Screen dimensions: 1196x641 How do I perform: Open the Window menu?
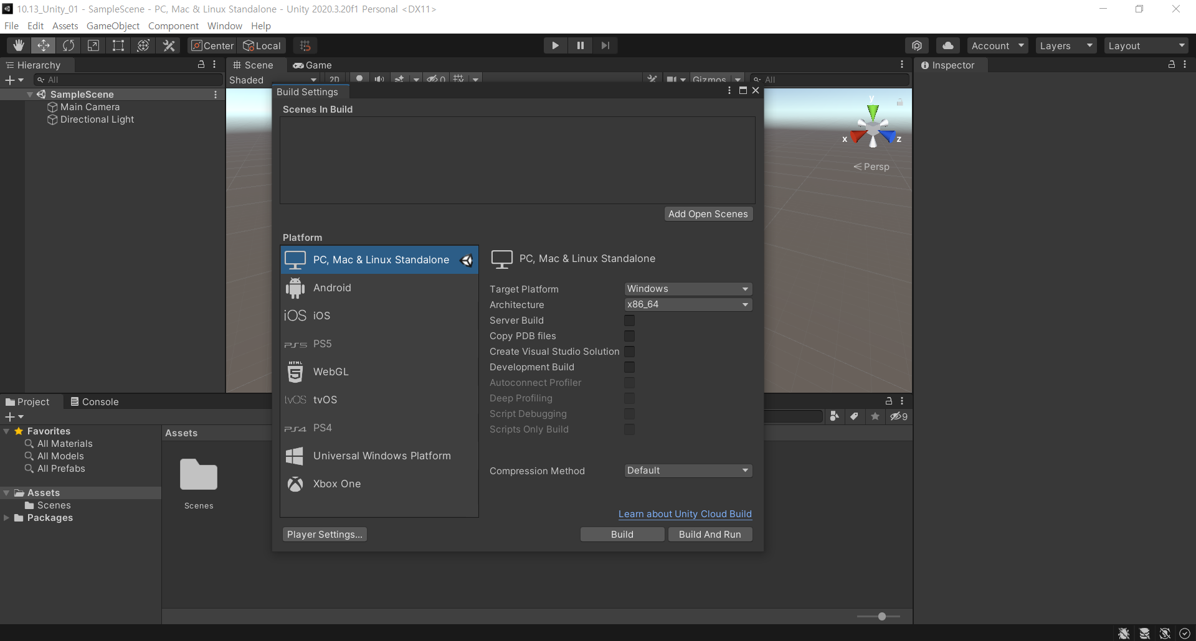point(225,26)
